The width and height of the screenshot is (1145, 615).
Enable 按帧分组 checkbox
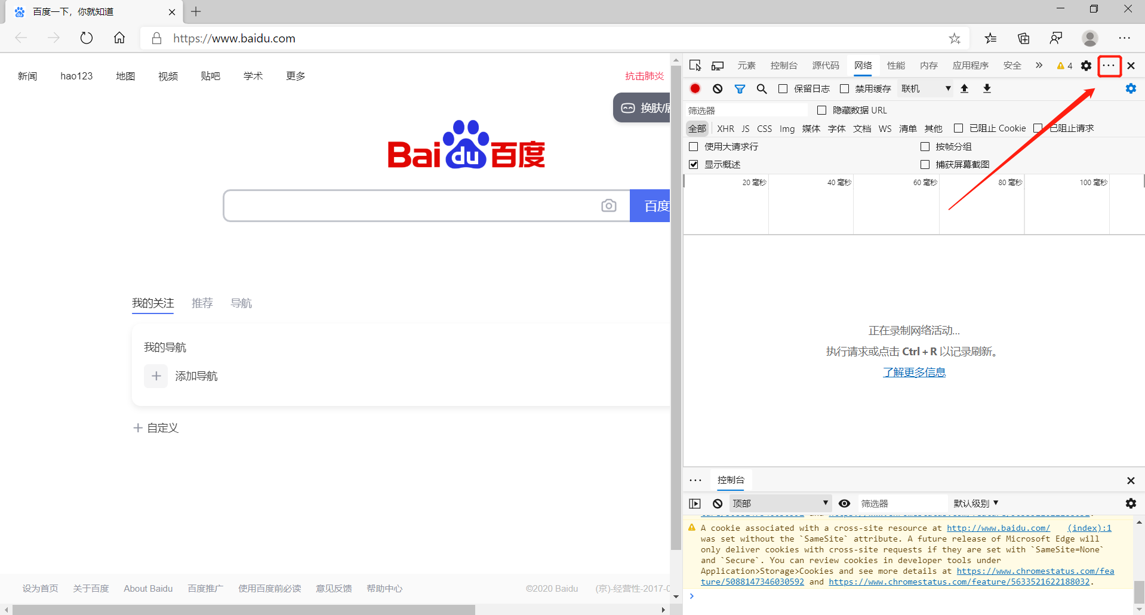925,146
